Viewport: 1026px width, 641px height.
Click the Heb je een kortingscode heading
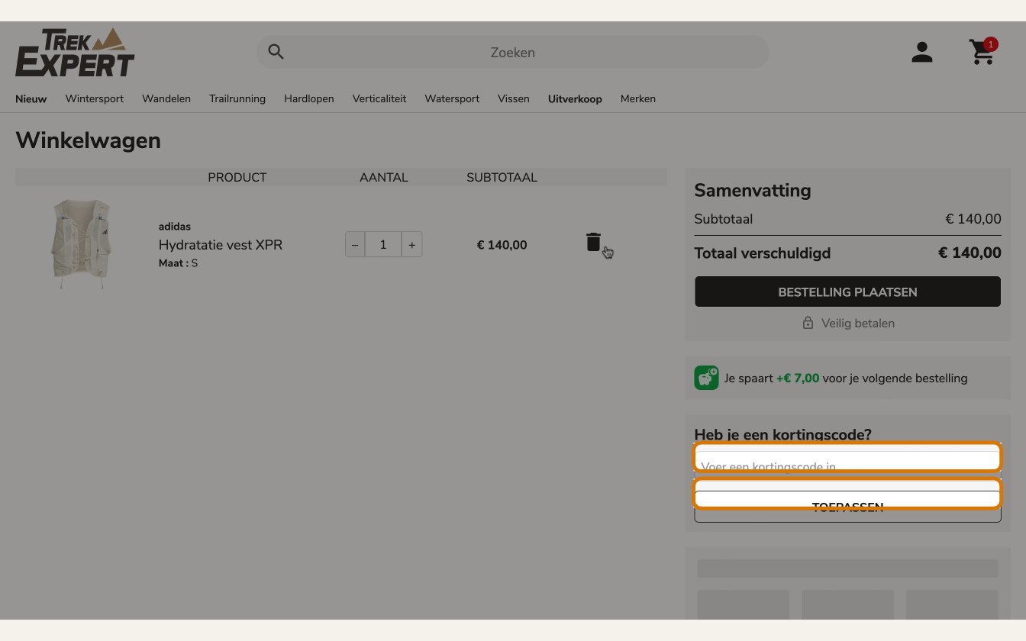[782, 434]
